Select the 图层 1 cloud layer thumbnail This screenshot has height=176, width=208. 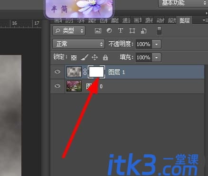click(74, 72)
